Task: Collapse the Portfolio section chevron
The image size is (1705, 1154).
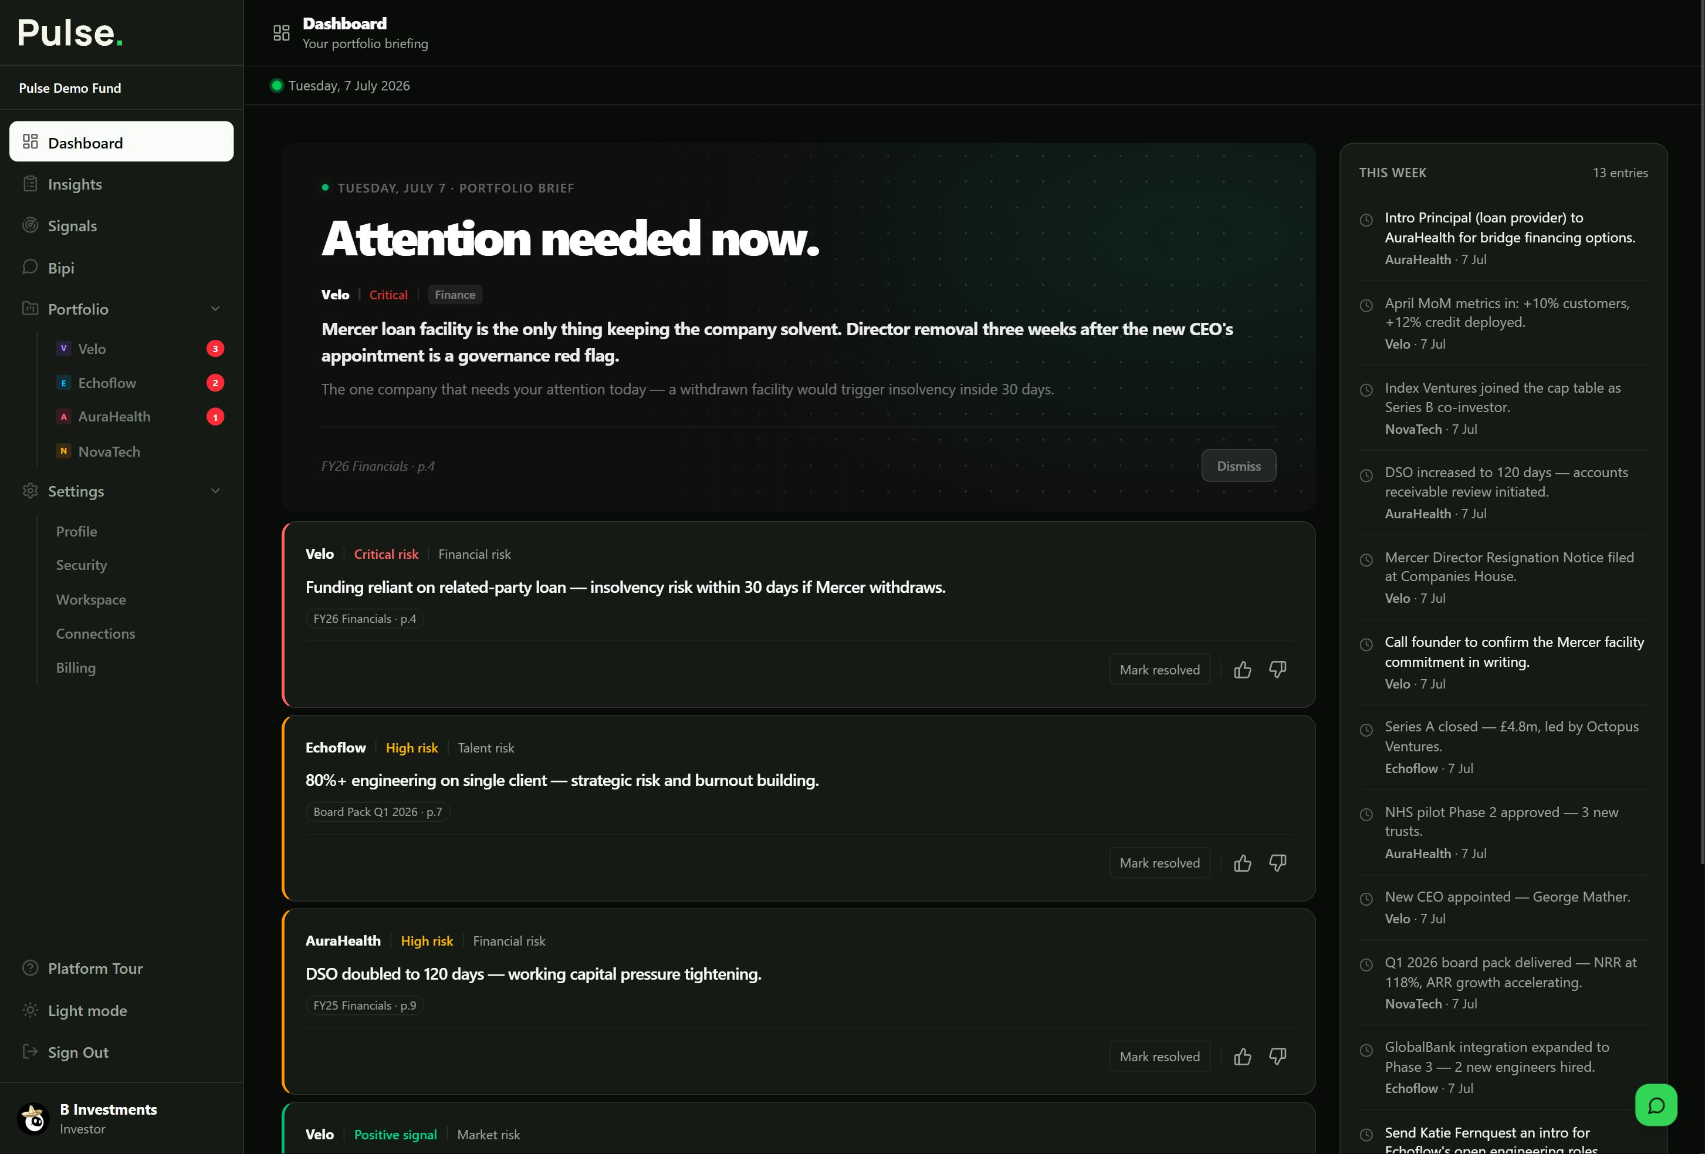Action: (x=216, y=308)
